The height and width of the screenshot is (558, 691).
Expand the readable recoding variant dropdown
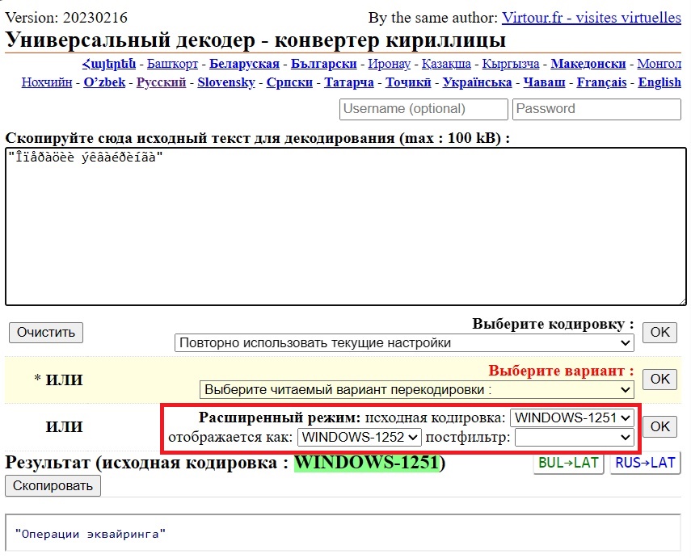[416, 389]
